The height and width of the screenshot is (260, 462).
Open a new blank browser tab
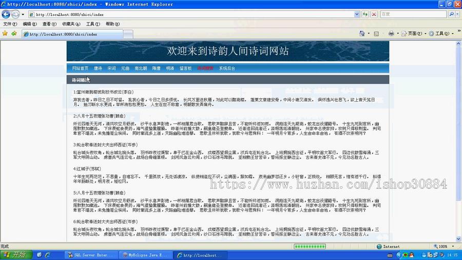128,35
